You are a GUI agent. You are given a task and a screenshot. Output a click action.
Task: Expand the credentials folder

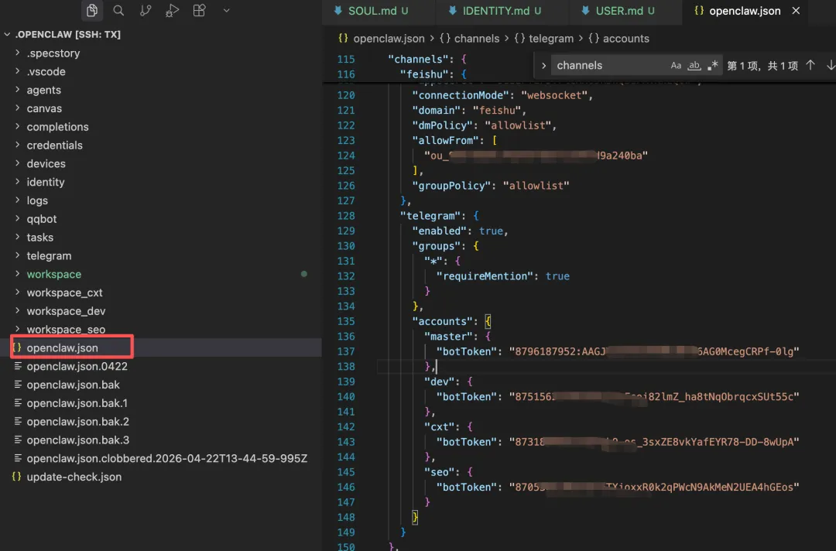[x=54, y=145]
